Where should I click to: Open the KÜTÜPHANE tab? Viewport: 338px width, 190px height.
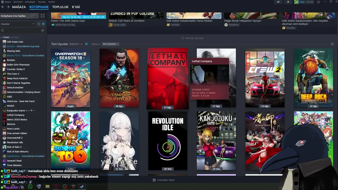click(x=39, y=7)
